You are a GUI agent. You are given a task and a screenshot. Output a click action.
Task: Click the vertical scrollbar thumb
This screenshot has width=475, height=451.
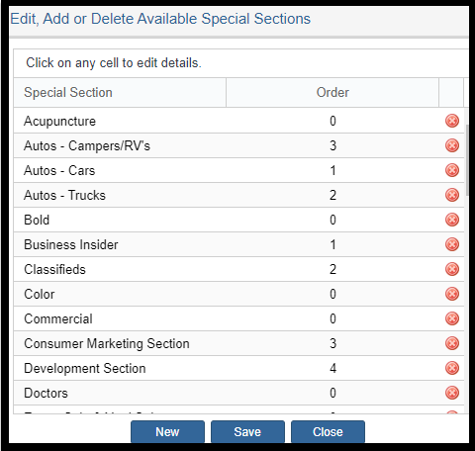coord(467,160)
